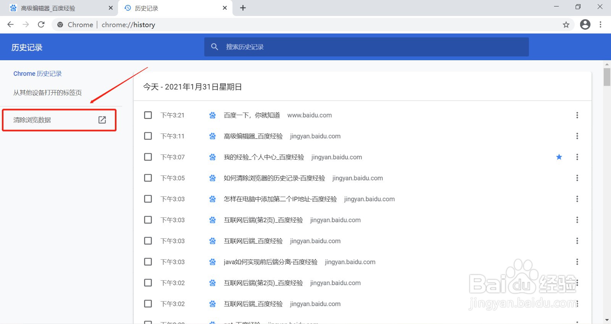Click the favicon of the 3:11 高级编辑器 entry
This screenshot has height=324, width=611.
tap(212, 136)
